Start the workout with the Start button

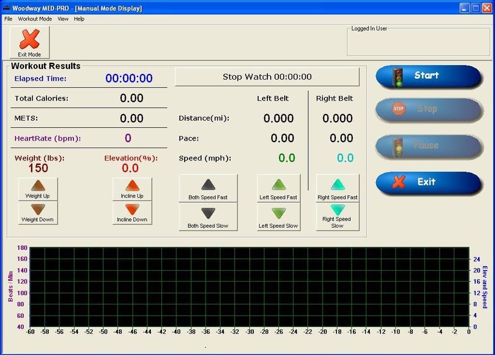pyautogui.click(x=429, y=76)
